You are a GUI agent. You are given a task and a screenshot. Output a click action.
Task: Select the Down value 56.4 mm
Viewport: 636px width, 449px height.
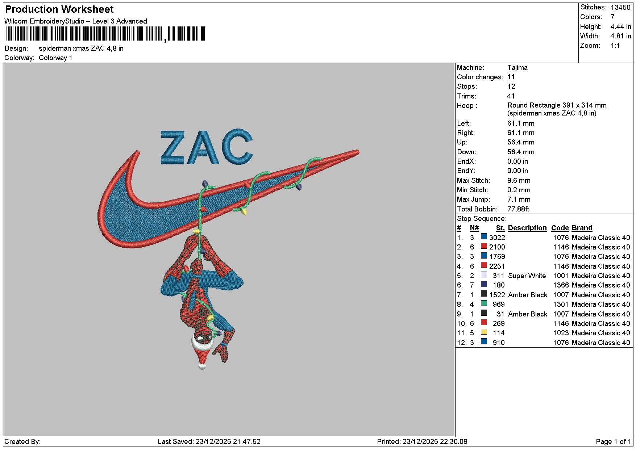[x=521, y=152]
